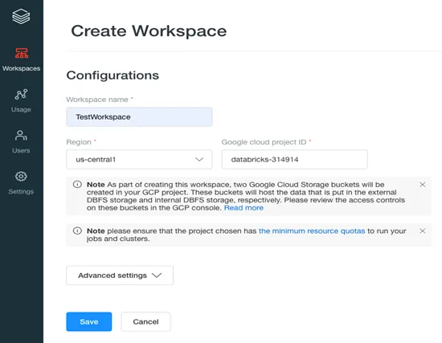
Task: Click the Databricks logo icon
Action: pyautogui.click(x=21, y=16)
